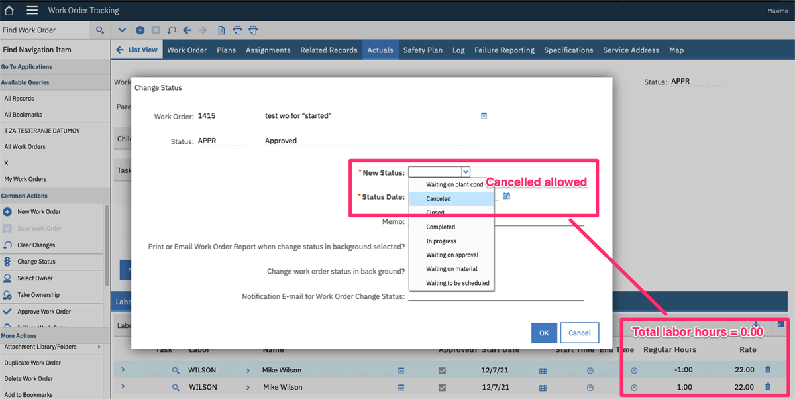795x399 pixels.
Task: Open the Failure Reporting tab
Action: tap(504, 50)
